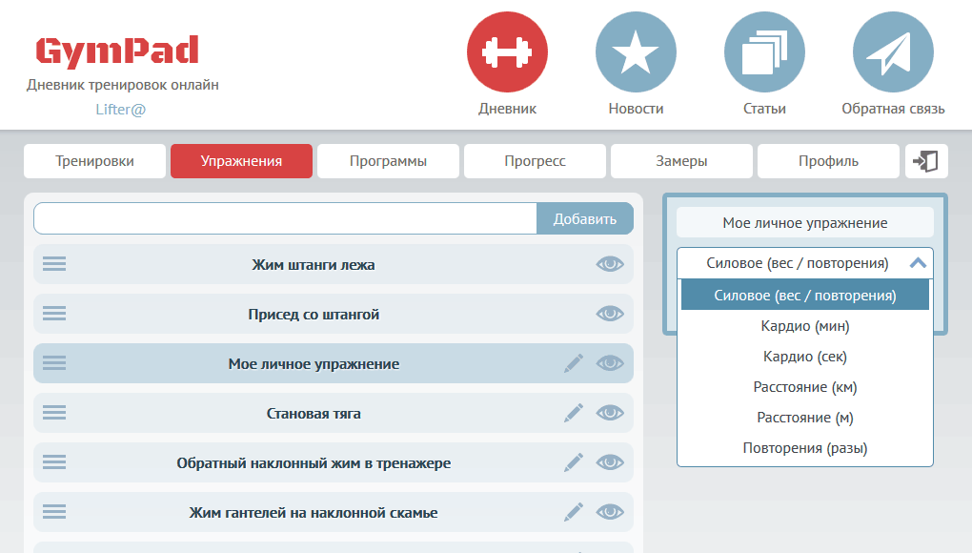Open Статьи via the stacked pages icon

(x=764, y=51)
